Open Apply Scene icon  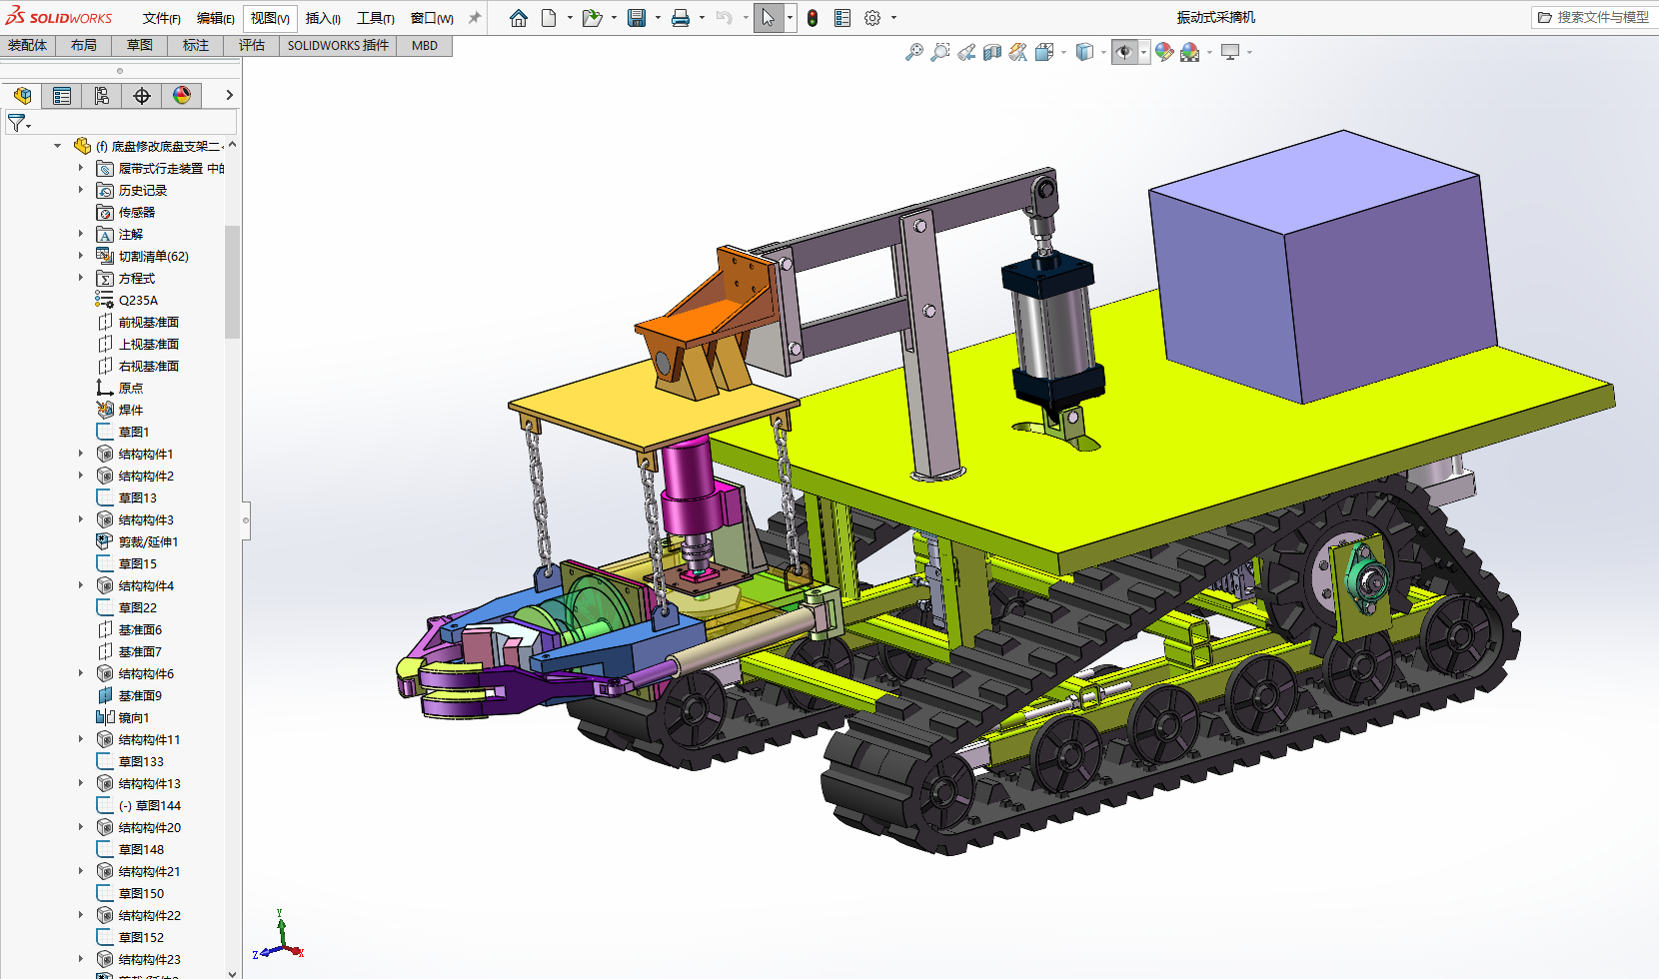(1190, 52)
